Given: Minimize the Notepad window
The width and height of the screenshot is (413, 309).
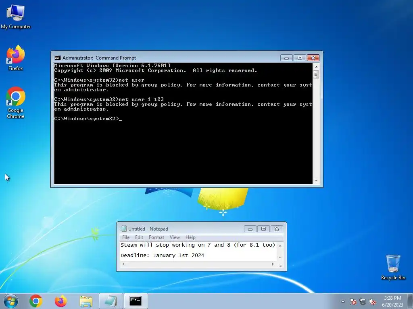Looking at the screenshot, I should pyautogui.click(x=250, y=229).
